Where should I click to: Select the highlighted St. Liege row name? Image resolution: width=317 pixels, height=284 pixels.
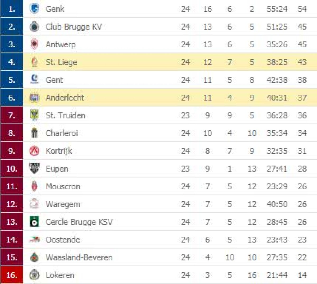tap(61, 62)
